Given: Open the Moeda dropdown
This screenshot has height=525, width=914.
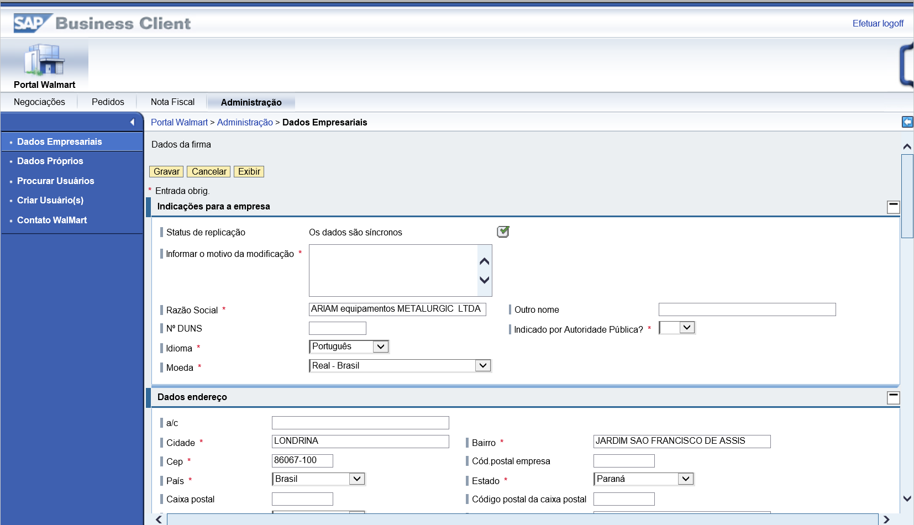Looking at the screenshot, I should point(483,366).
